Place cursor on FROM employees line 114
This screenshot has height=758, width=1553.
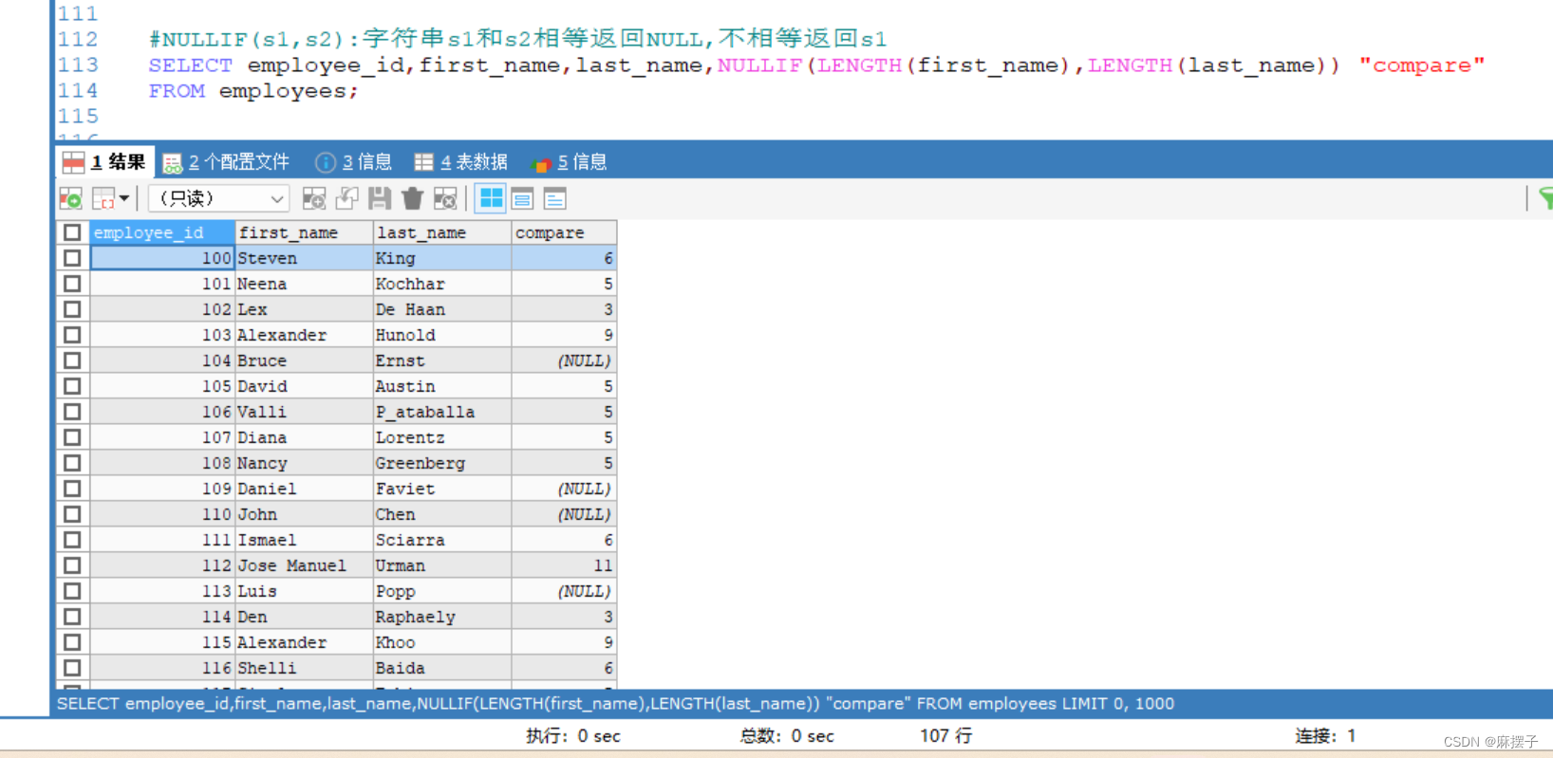253,91
